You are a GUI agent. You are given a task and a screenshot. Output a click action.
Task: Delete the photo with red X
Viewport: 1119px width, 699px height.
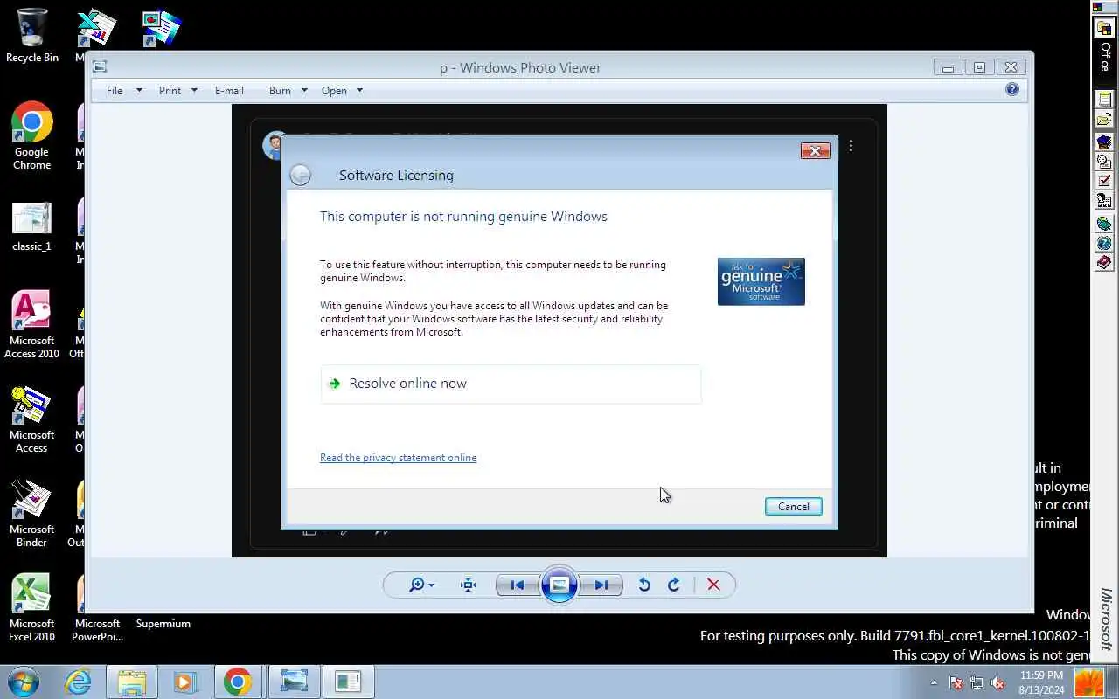(x=713, y=585)
